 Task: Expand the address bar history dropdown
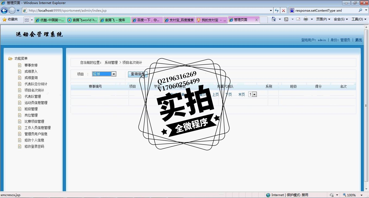pyautogui.click(x=271, y=11)
